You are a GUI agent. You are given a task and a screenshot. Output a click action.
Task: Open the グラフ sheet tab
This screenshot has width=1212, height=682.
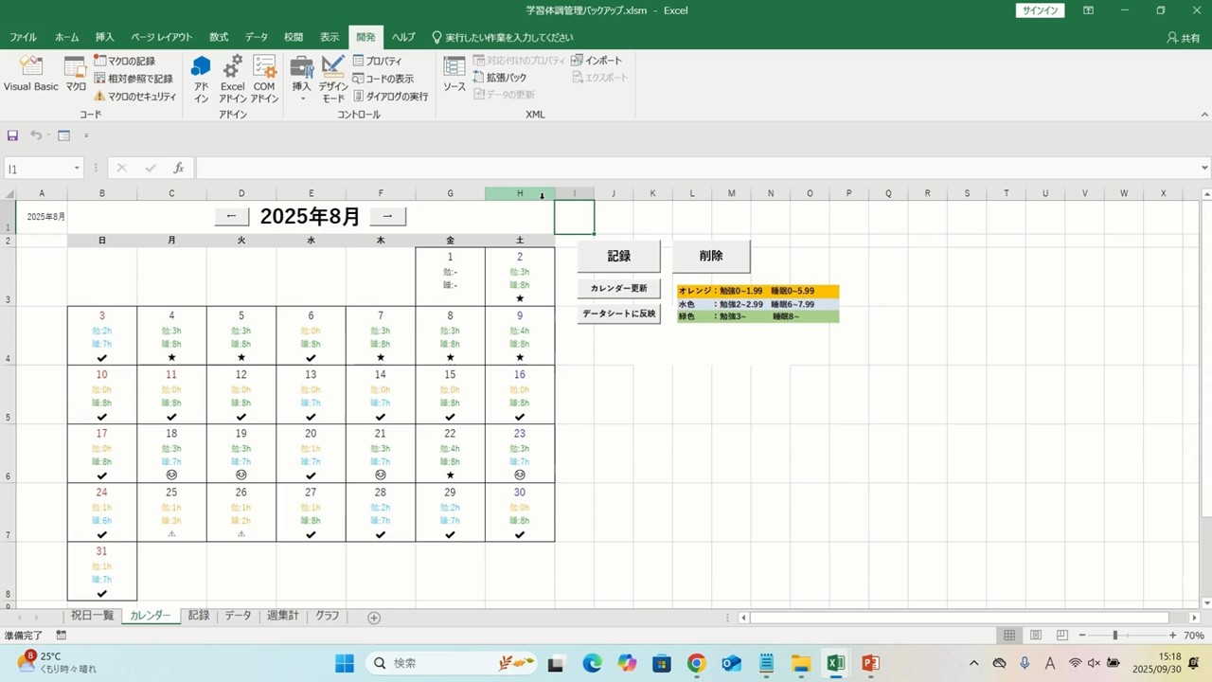pos(327,616)
